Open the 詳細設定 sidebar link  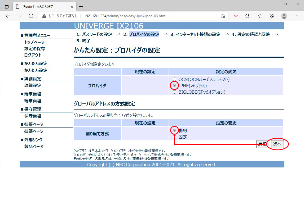33,85
